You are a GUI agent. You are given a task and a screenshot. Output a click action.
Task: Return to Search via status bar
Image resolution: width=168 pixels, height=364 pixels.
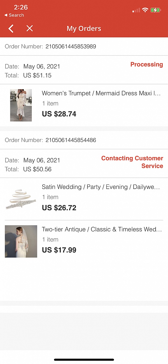pos(14,15)
